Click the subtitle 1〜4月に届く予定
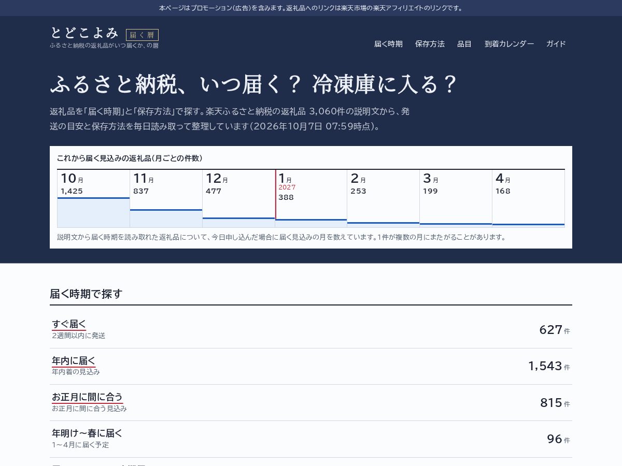The width and height of the screenshot is (622, 466). pos(80,445)
